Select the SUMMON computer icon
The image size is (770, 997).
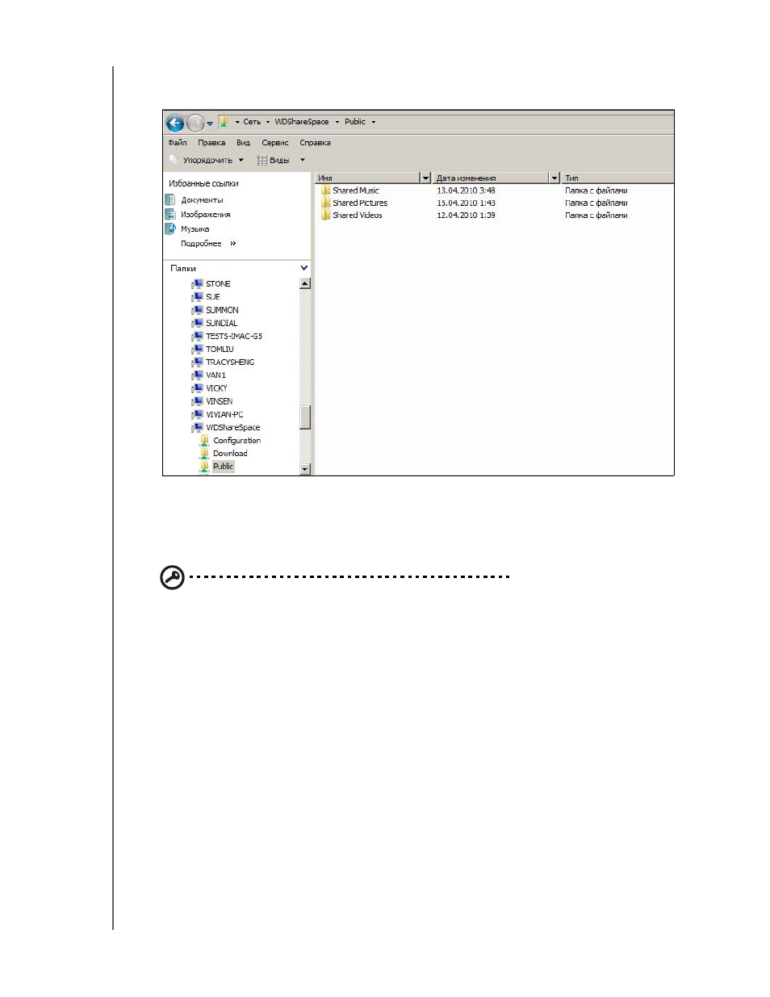[197, 310]
